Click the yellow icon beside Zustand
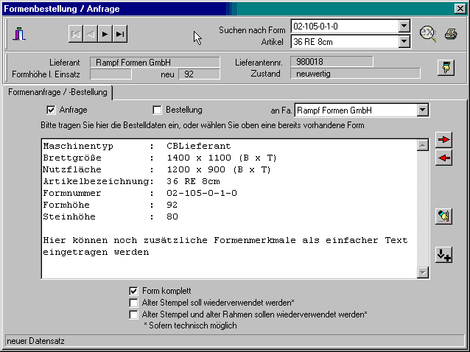This screenshot has width=470, height=352. coord(446,68)
